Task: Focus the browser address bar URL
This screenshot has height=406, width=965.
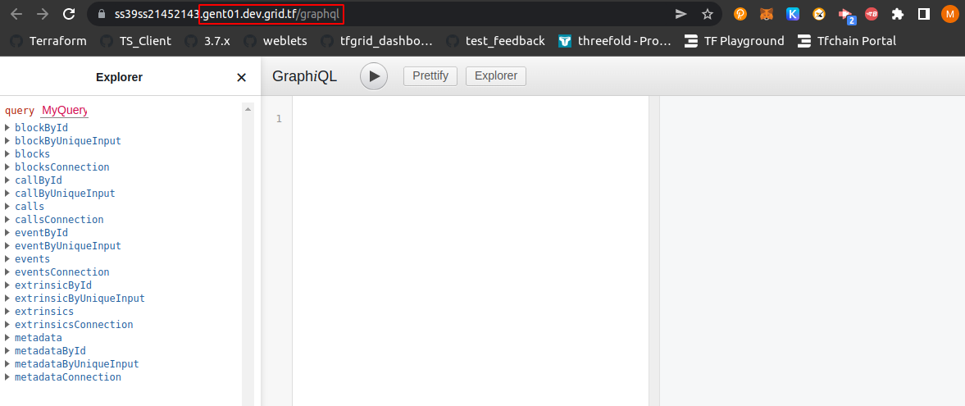Action: click(226, 14)
